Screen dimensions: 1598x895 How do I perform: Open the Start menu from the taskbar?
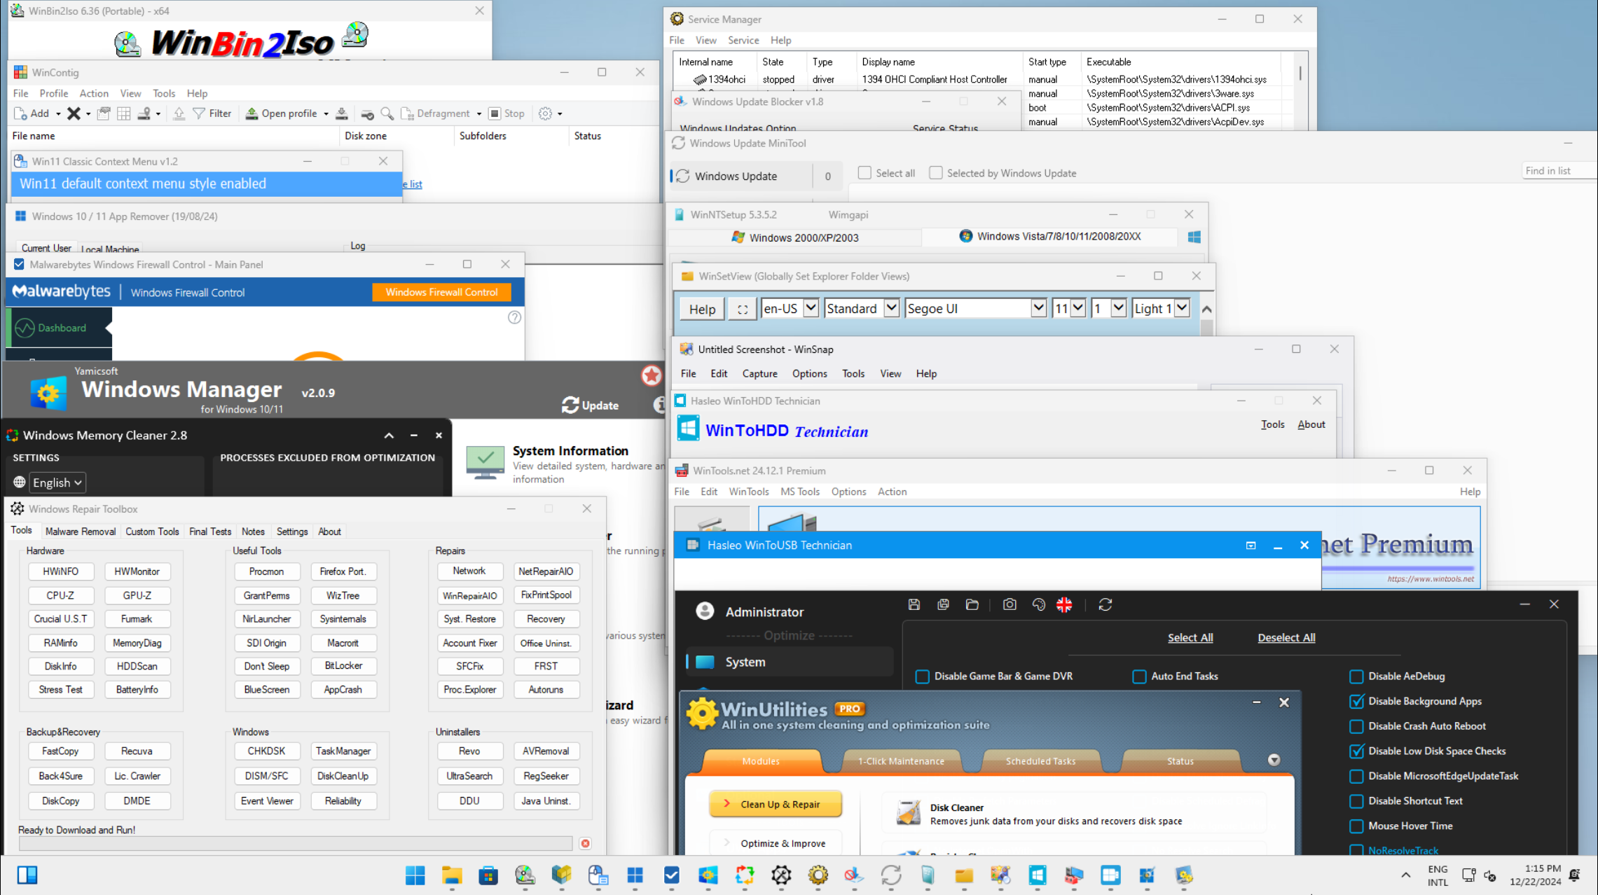[415, 875]
